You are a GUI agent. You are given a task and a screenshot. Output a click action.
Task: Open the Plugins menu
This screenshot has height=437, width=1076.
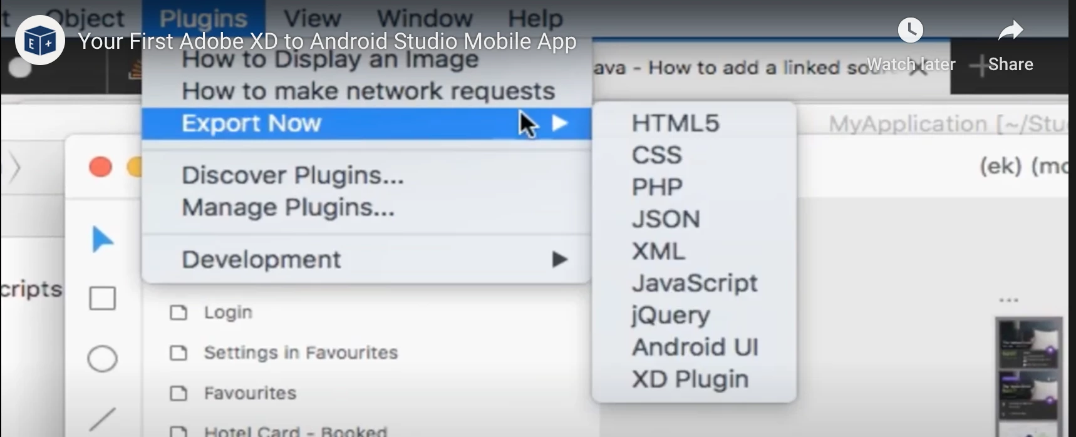[x=203, y=18]
